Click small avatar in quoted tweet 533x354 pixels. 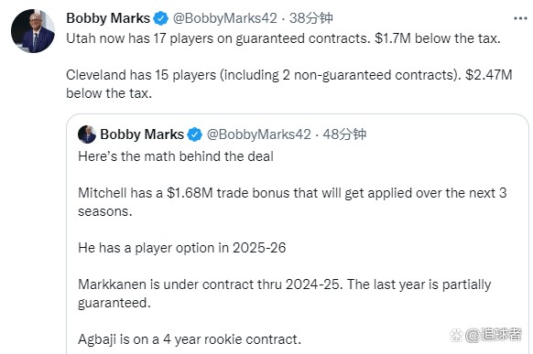click(87, 134)
